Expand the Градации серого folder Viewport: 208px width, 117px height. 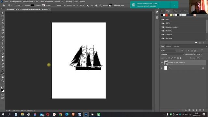(161, 27)
